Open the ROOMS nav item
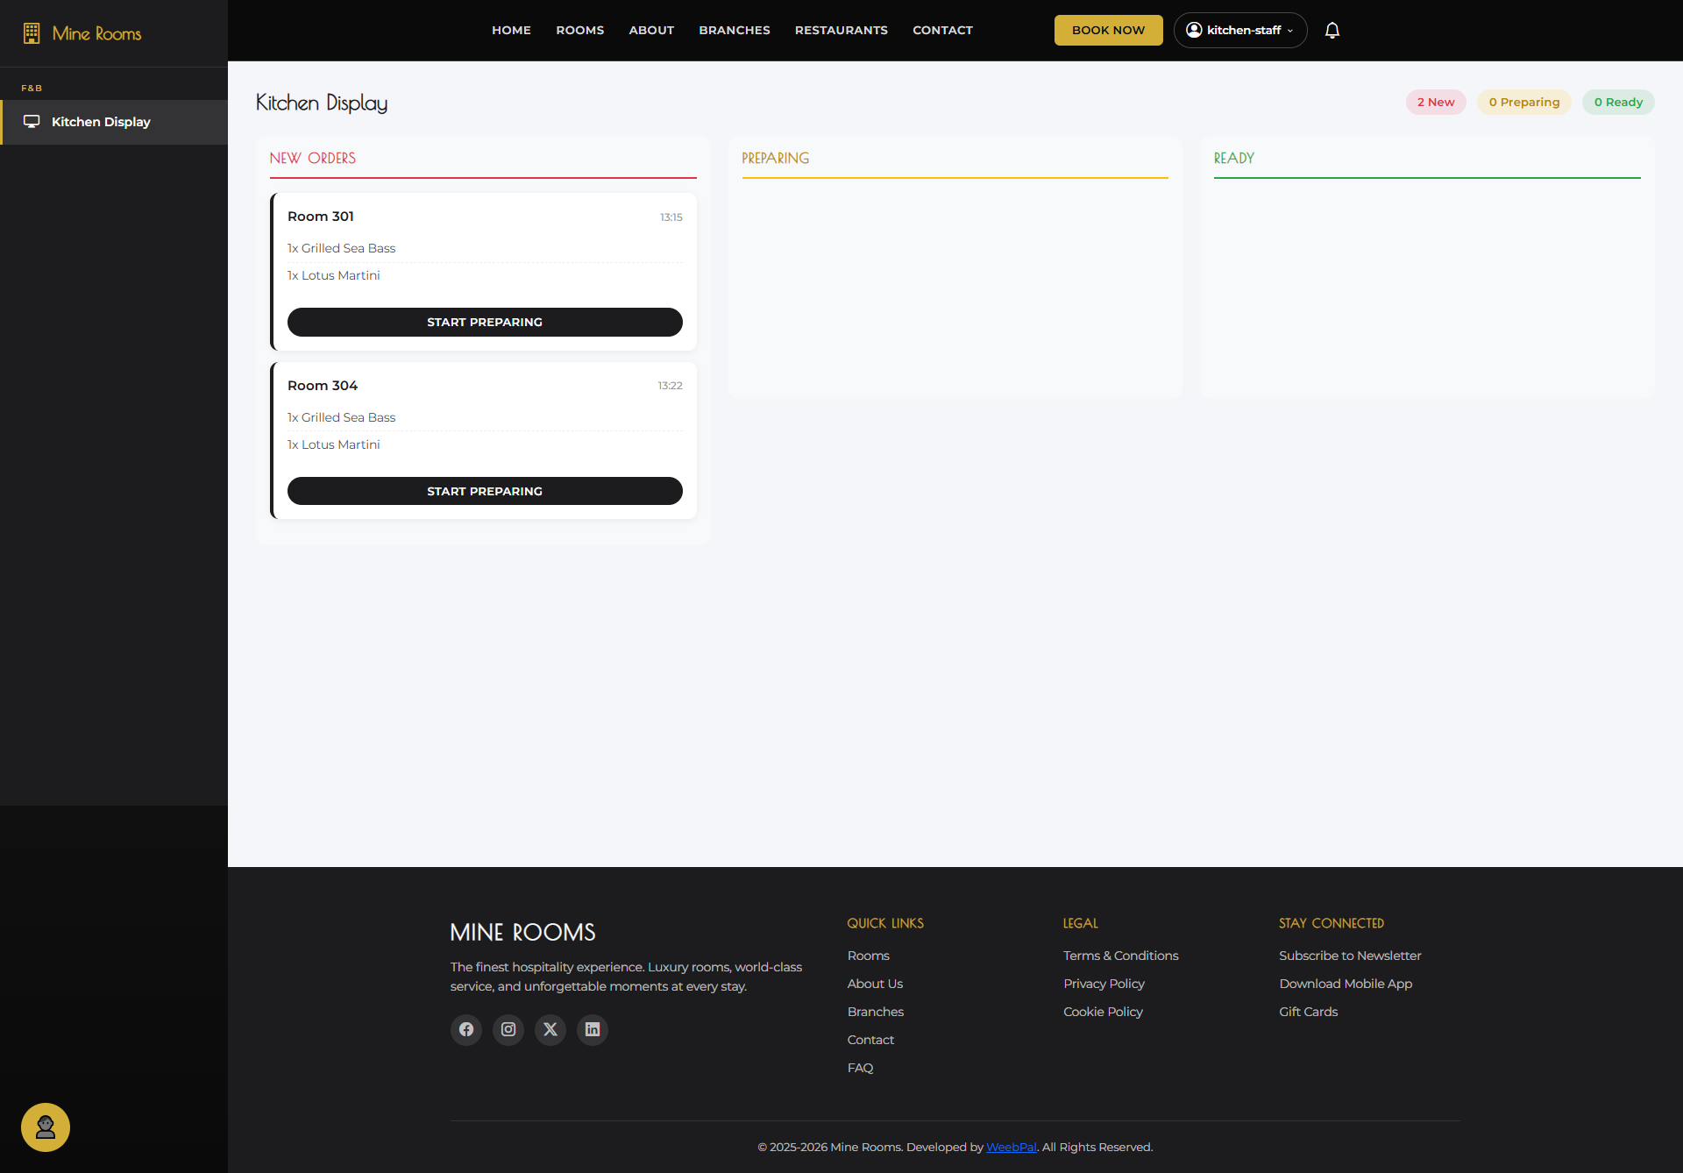 point(580,30)
